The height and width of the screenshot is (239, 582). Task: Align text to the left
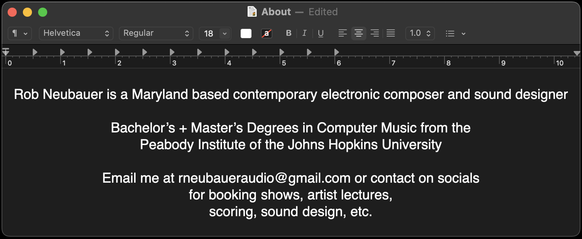[x=343, y=33]
